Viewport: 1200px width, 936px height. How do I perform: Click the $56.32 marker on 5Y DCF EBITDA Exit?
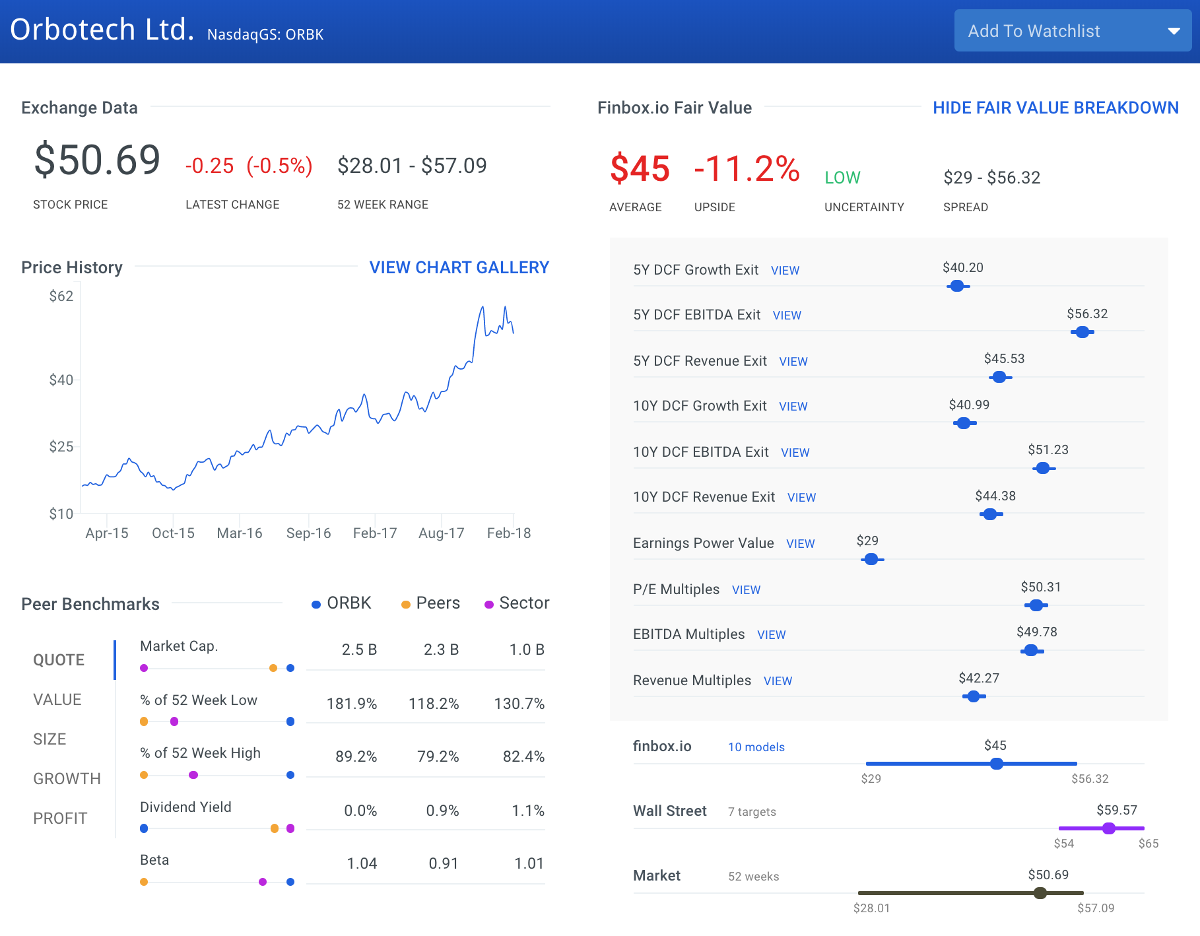1083,332
